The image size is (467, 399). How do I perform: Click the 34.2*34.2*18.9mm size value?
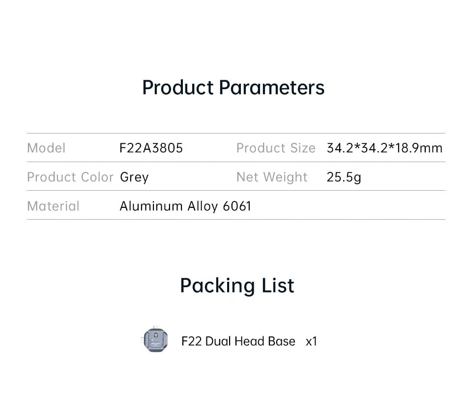384,148
